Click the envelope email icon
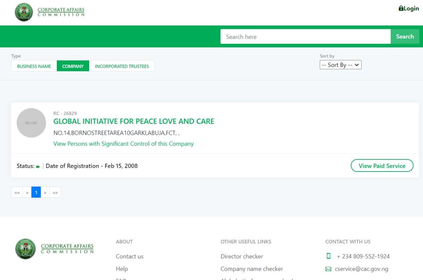 tap(328, 269)
